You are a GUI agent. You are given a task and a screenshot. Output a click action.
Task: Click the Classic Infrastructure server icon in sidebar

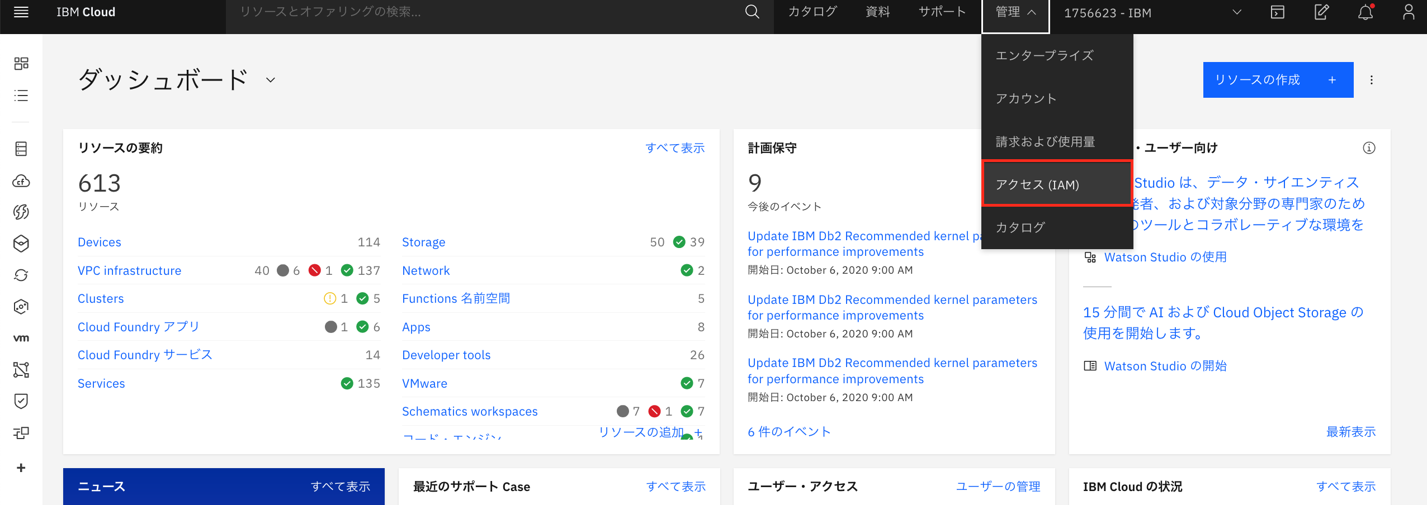point(21,149)
